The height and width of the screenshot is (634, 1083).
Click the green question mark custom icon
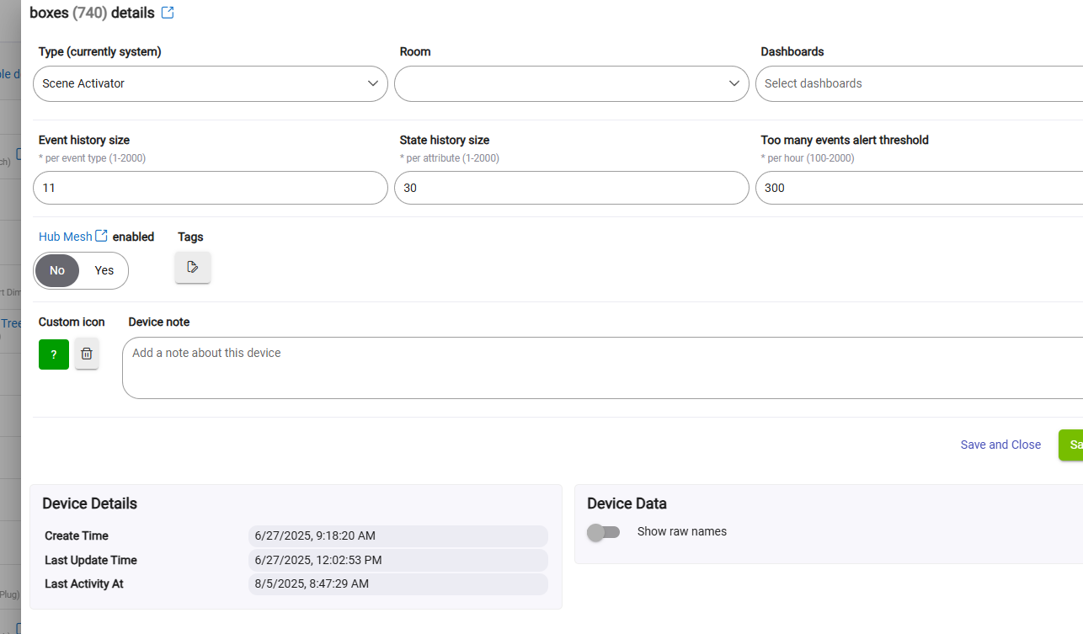pos(54,354)
